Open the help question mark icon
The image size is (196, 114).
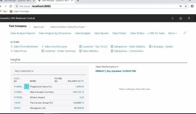click(x=189, y=18)
